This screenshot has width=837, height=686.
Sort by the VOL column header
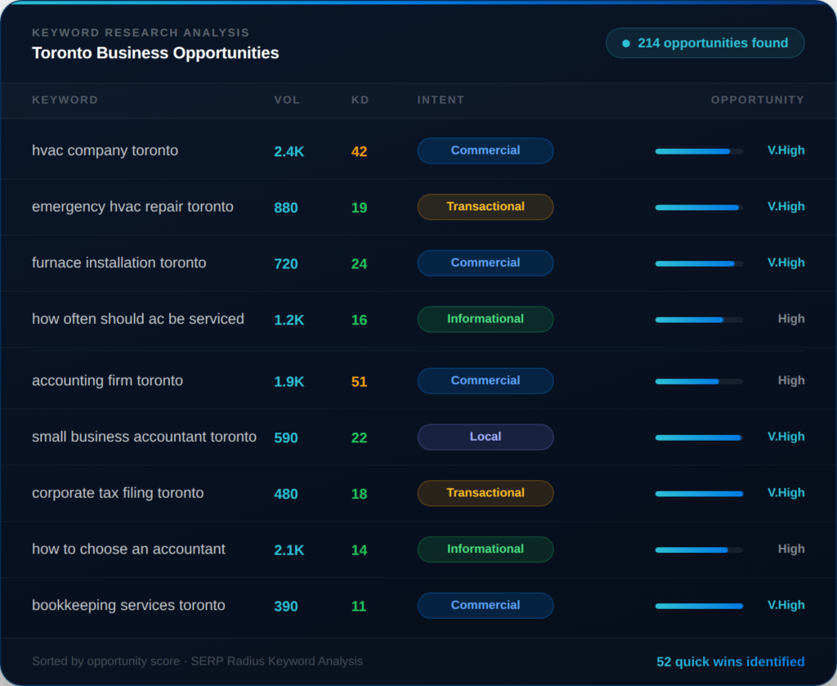click(x=287, y=100)
